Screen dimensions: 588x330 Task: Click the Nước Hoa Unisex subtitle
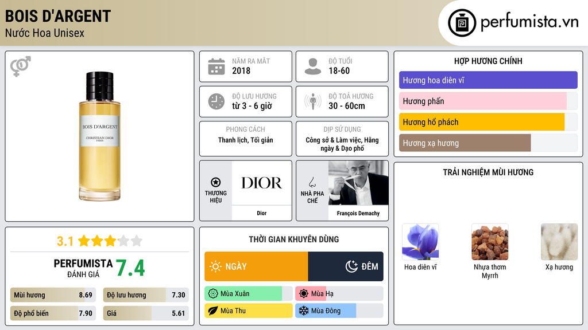[45, 33]
